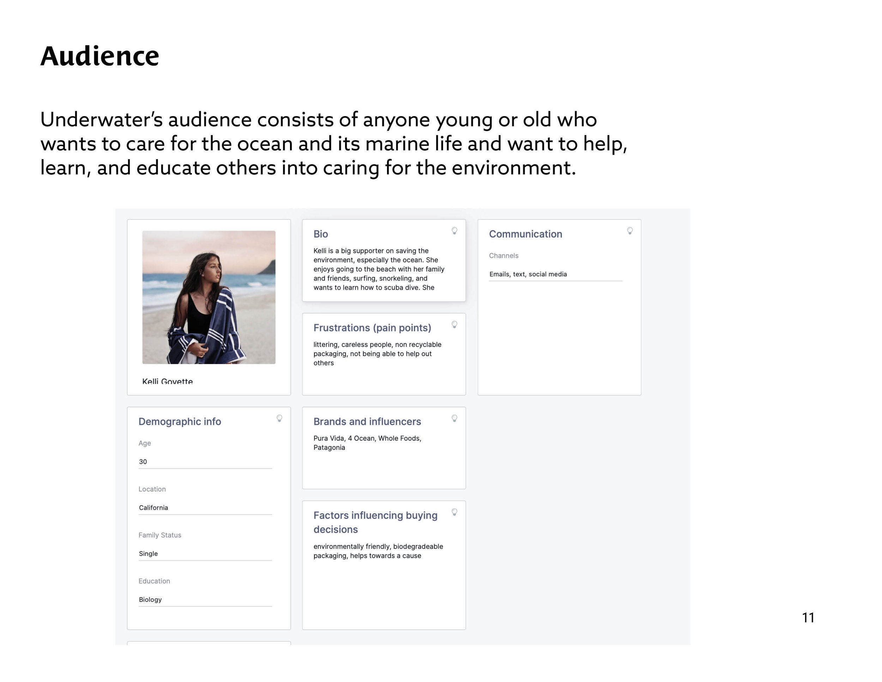Click the lightbulb icon on Communication card
Image resolution: width=882 pixels, height=682 pixels.
630,231
